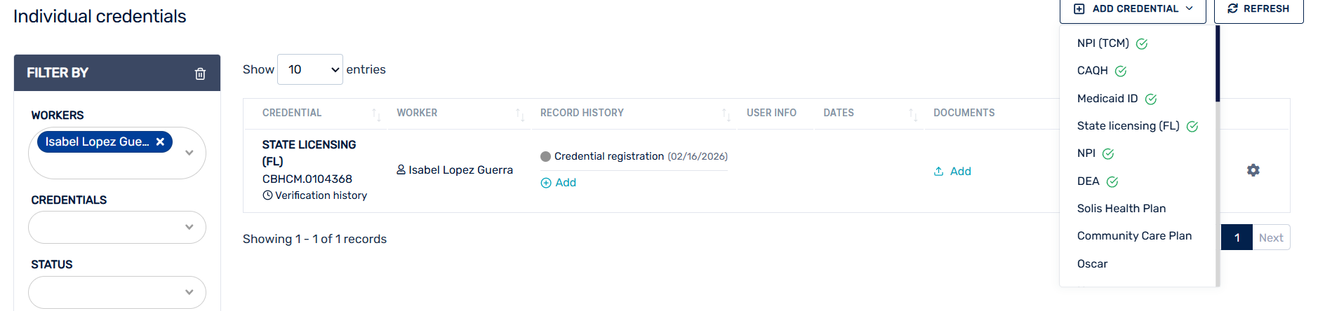1325x311 pixels.
Task: Open the Status filter dropdown
Action: click(x=189, y=292)
